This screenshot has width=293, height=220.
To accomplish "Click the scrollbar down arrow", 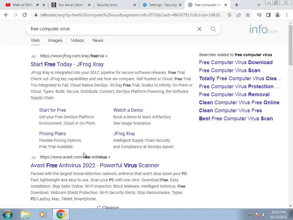I will point(290,206).
